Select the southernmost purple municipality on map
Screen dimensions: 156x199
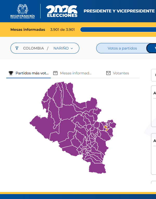[97, 168]
